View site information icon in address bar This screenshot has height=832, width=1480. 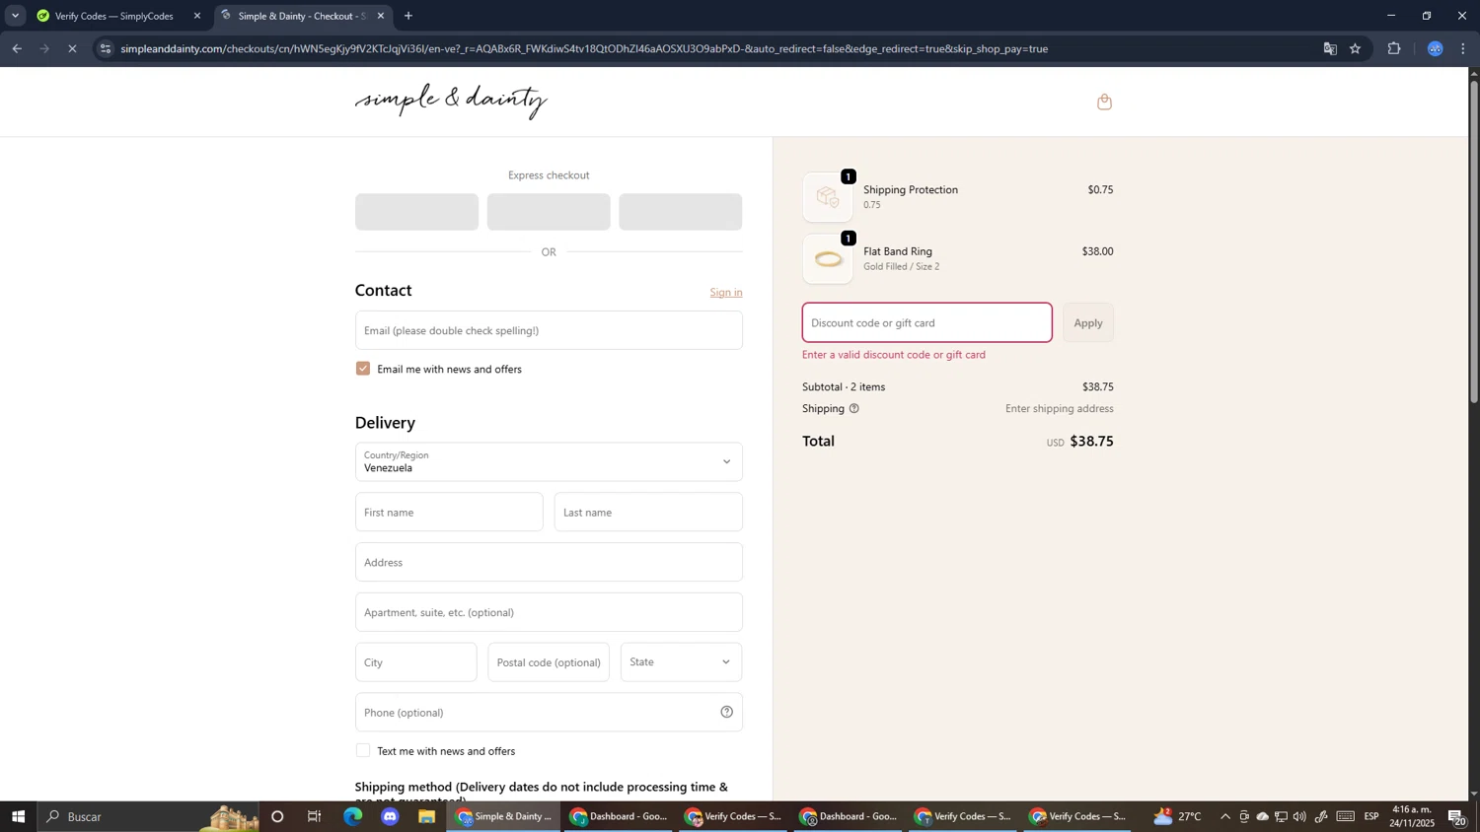click(106, 48)
